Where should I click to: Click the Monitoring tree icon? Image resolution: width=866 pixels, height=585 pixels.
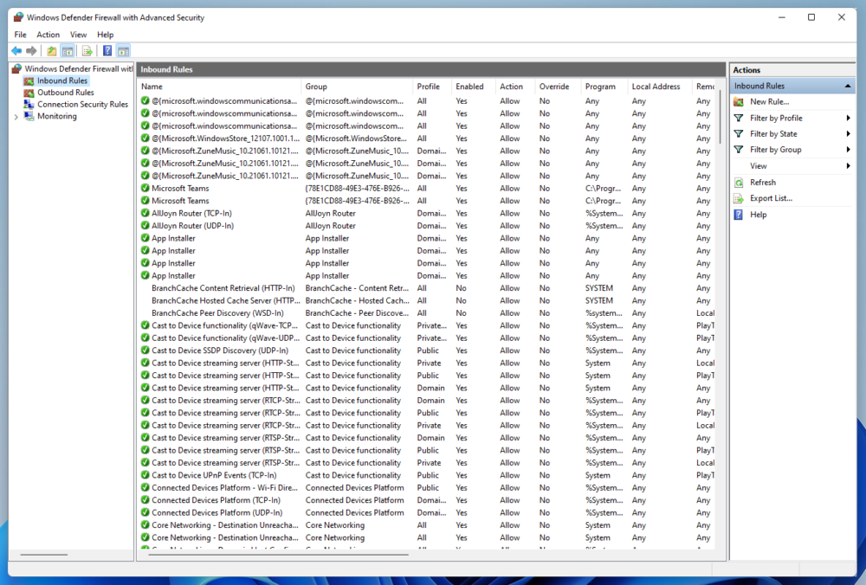[29, 117]
